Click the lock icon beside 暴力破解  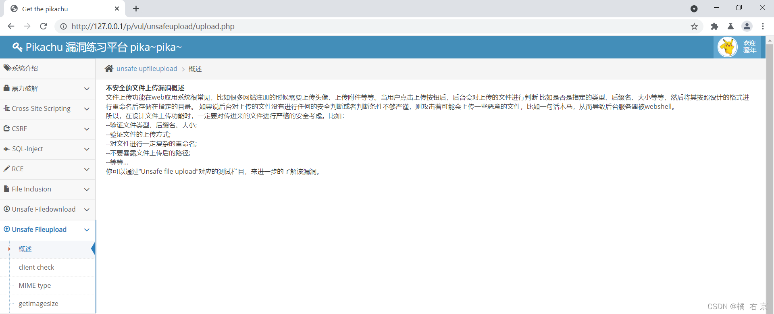point(6,88)
